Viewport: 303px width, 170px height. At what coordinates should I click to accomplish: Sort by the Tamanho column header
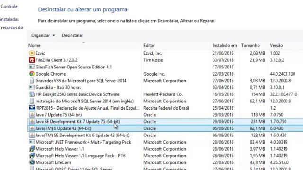pos(250,45)
